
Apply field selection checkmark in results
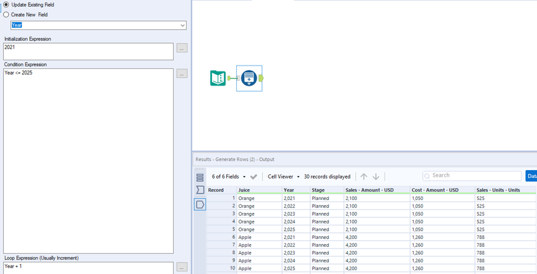click(254, 177)
